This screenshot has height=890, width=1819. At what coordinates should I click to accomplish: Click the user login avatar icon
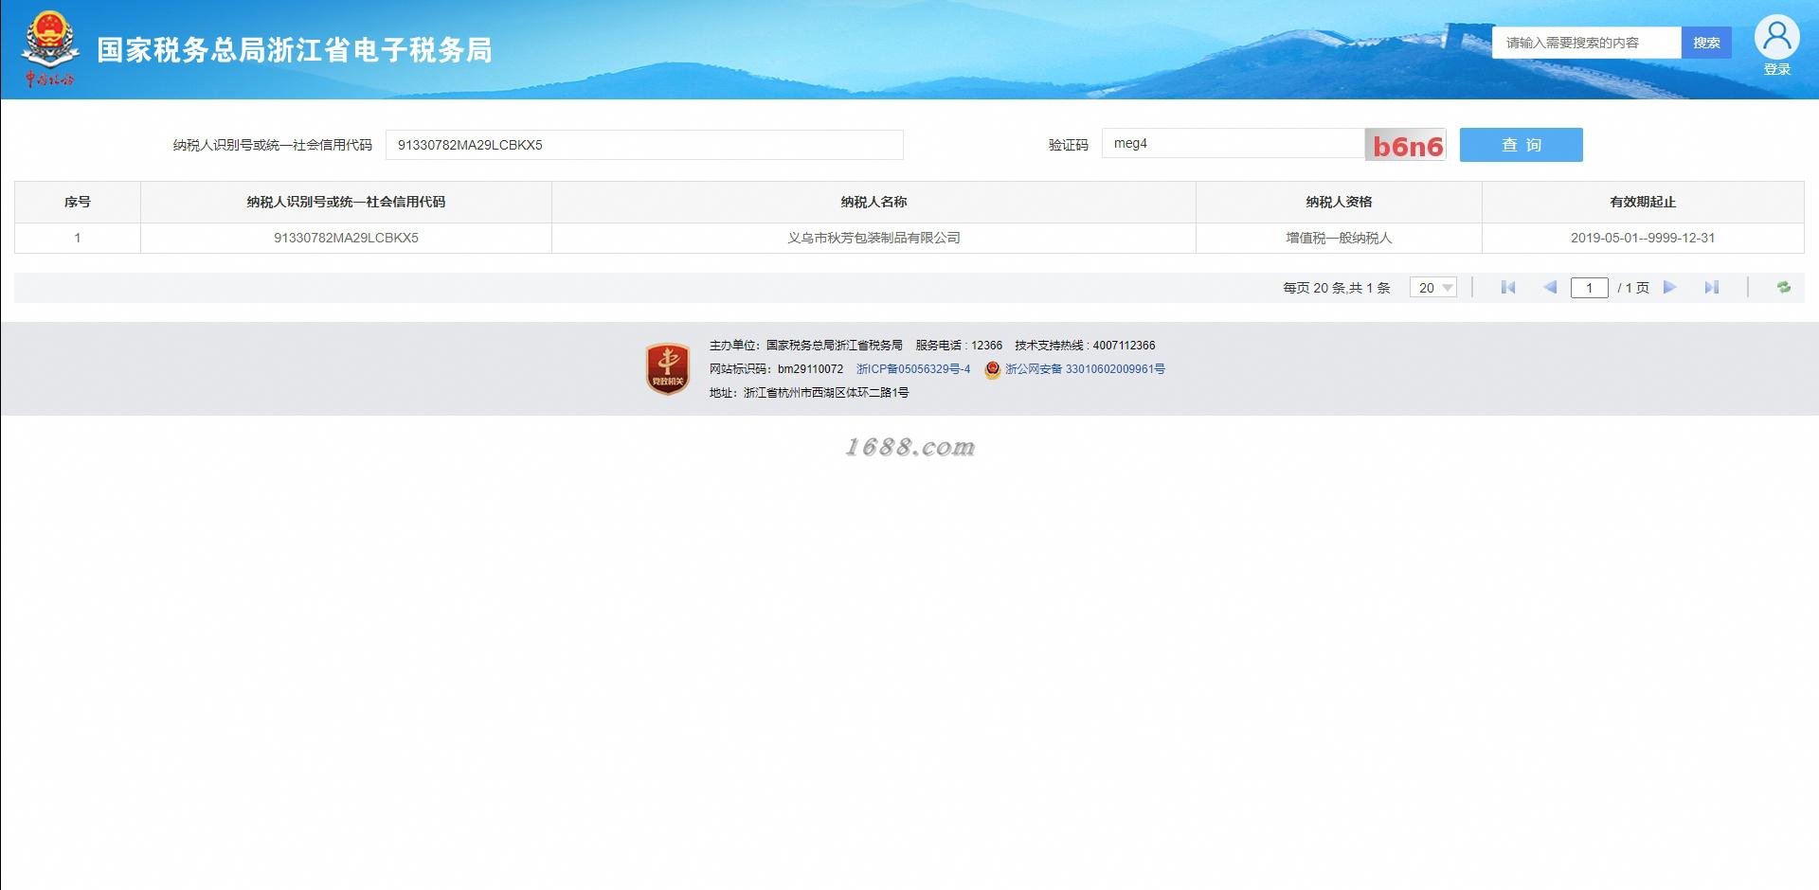click(1776, 38)
